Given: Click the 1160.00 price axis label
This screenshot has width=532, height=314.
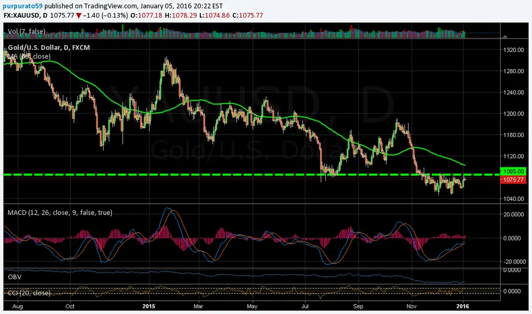Looking at the screenshot, I should point(514,135).
